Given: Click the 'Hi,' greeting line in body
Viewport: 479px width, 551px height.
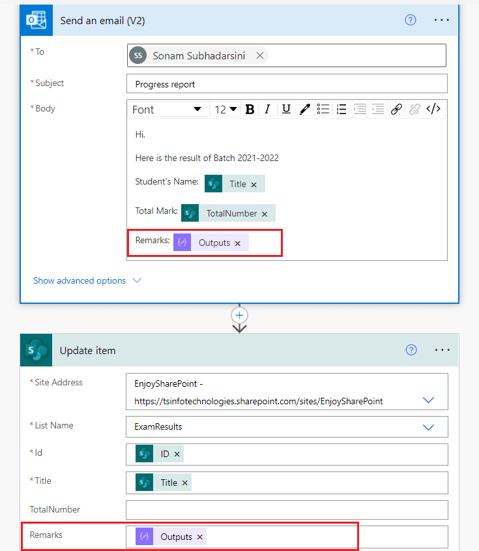Looking at the screenshot, I should point(140,134).
